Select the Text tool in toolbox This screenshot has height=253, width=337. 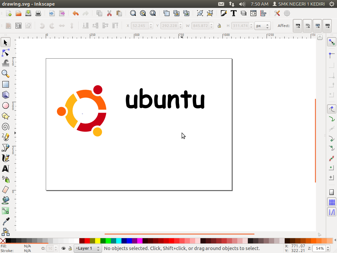coord(5,169)
